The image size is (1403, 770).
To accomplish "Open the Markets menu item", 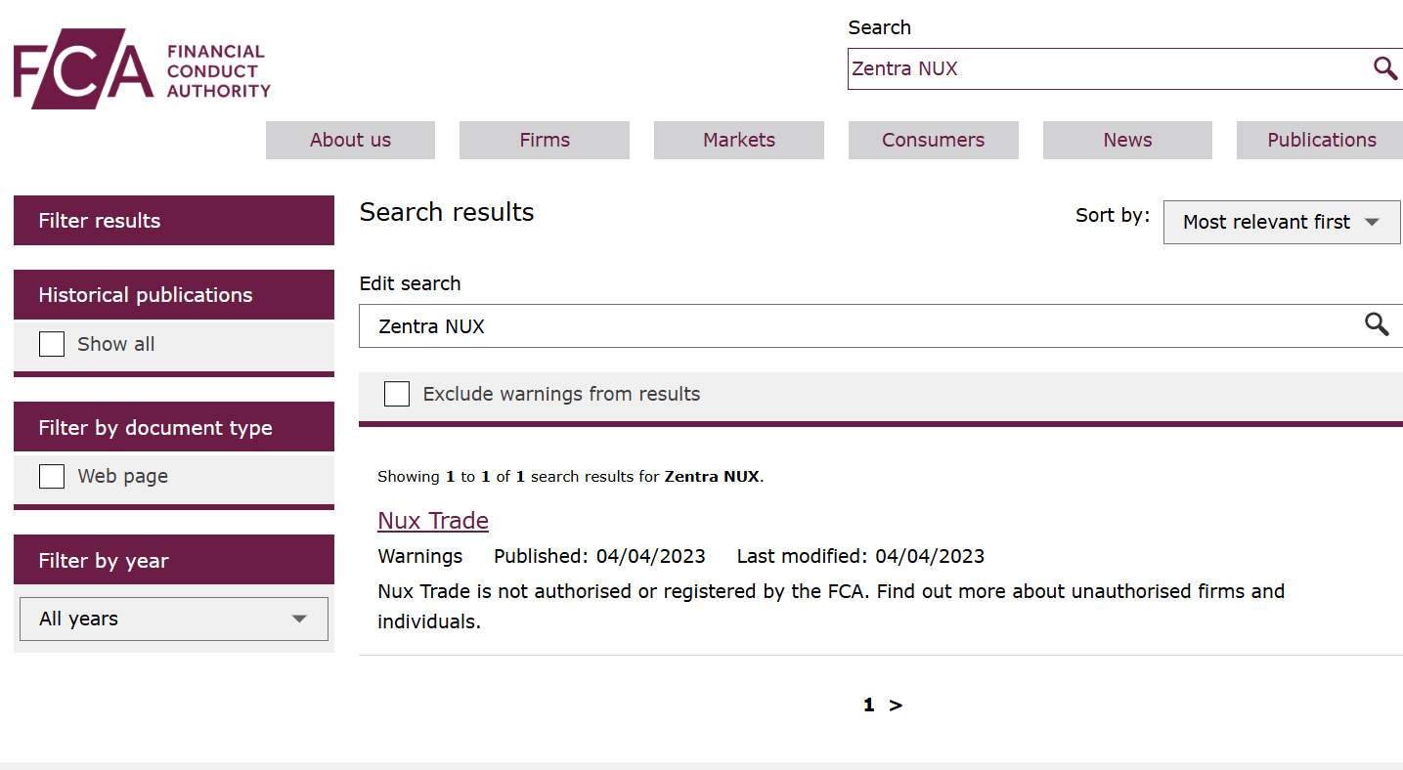I will (x=739, y=140).
